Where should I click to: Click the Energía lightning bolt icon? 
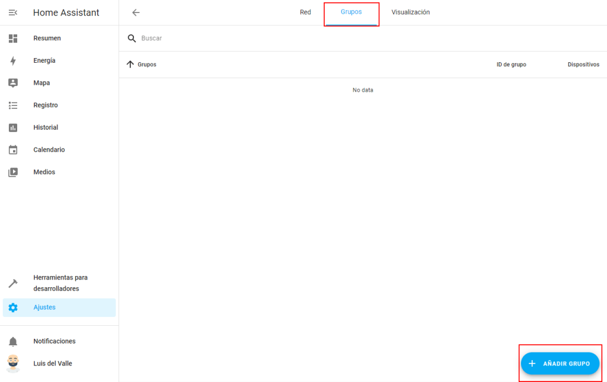(x=13, y=61)
